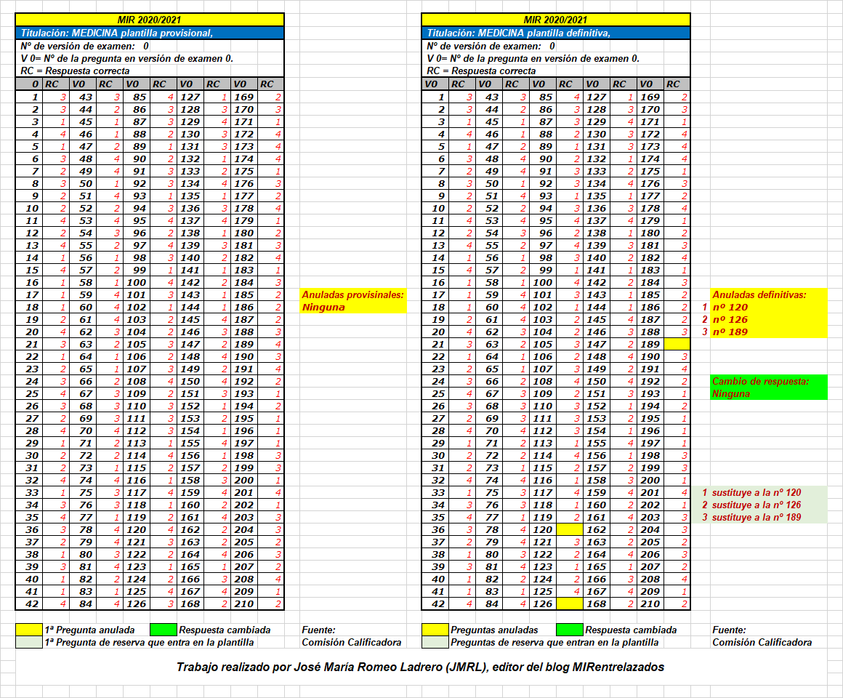Click 'nº 189' in the yellow anuladas list
Viewport: 843px width, 698px height.
click(x=730, y=332)
